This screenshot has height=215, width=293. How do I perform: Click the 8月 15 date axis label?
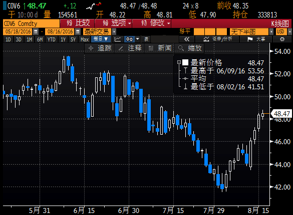tap(258, 211)
